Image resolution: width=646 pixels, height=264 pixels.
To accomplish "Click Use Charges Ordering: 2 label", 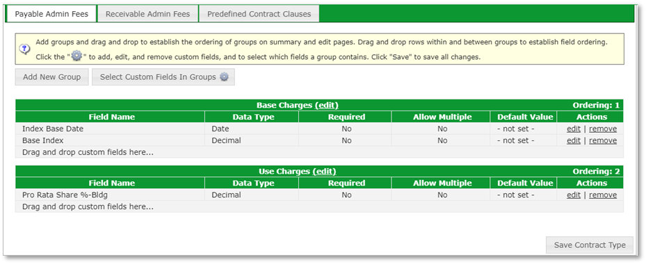I will (x=596, y=172).
